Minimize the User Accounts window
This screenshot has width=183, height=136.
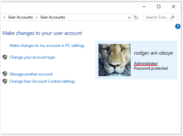click(x=144, y=7)
